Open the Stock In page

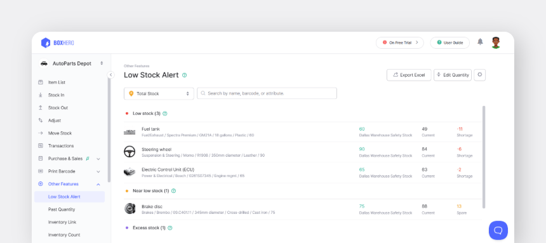(56, 95)
